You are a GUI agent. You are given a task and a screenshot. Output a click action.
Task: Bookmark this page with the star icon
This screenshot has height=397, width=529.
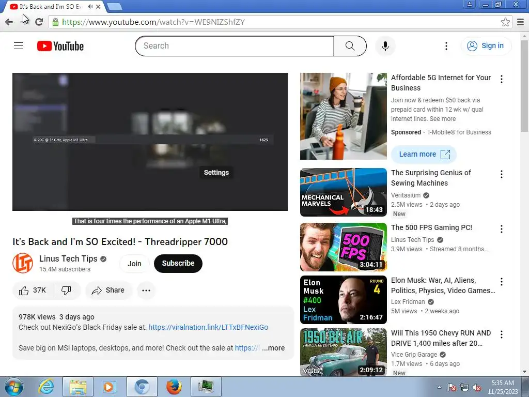505,22
